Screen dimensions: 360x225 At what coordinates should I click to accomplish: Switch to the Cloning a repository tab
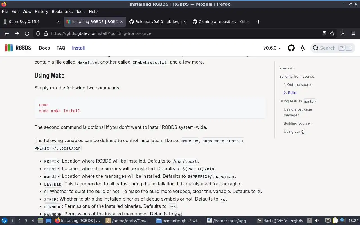(x=221, y=22)
